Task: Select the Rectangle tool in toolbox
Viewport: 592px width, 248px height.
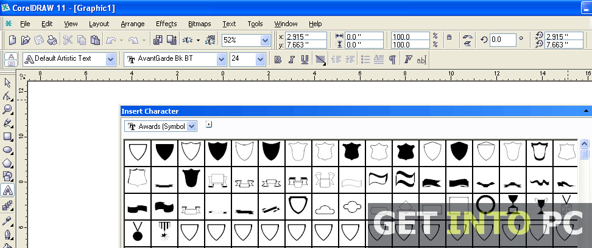Action: tap(7, 136)
